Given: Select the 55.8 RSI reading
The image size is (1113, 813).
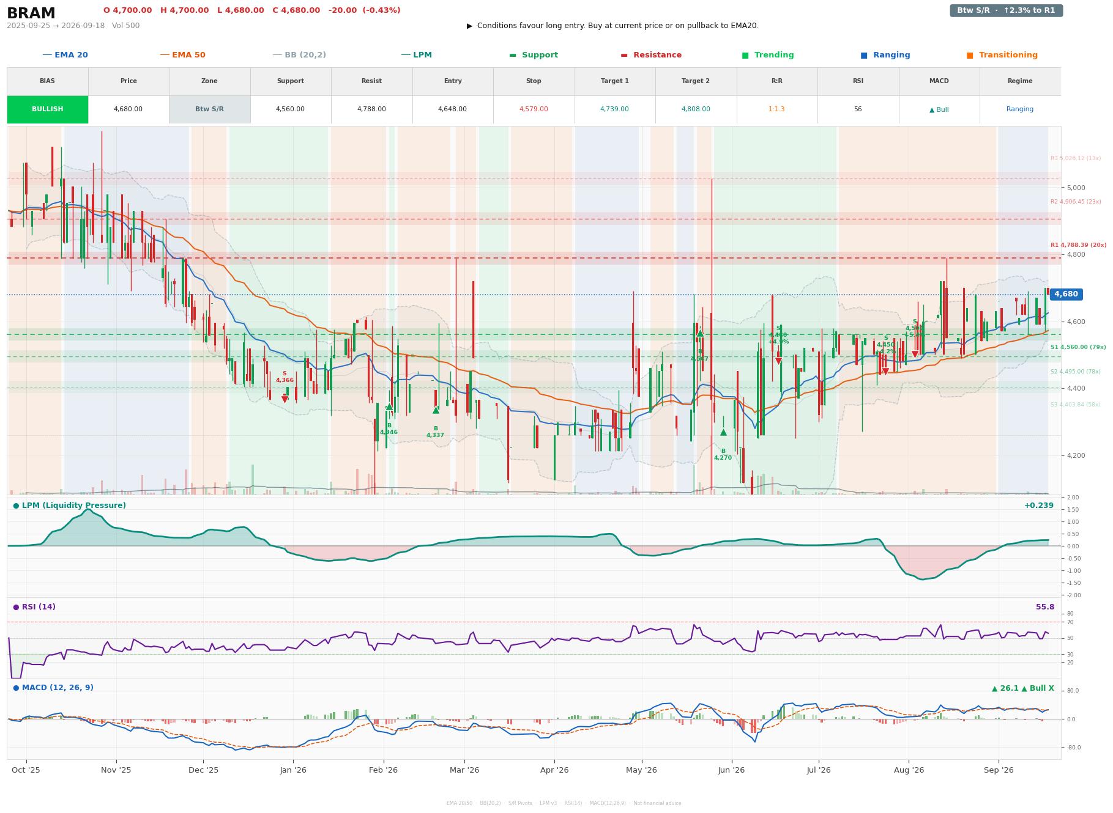Looking at the screenshot, I should point(1045,607).
